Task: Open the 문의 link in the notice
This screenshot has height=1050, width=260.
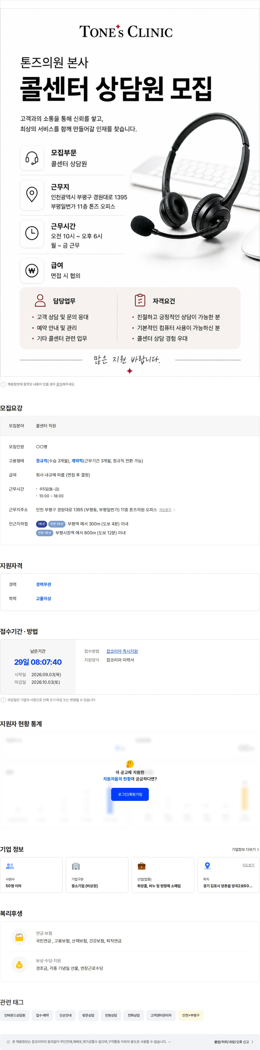Action: point(59,384)
